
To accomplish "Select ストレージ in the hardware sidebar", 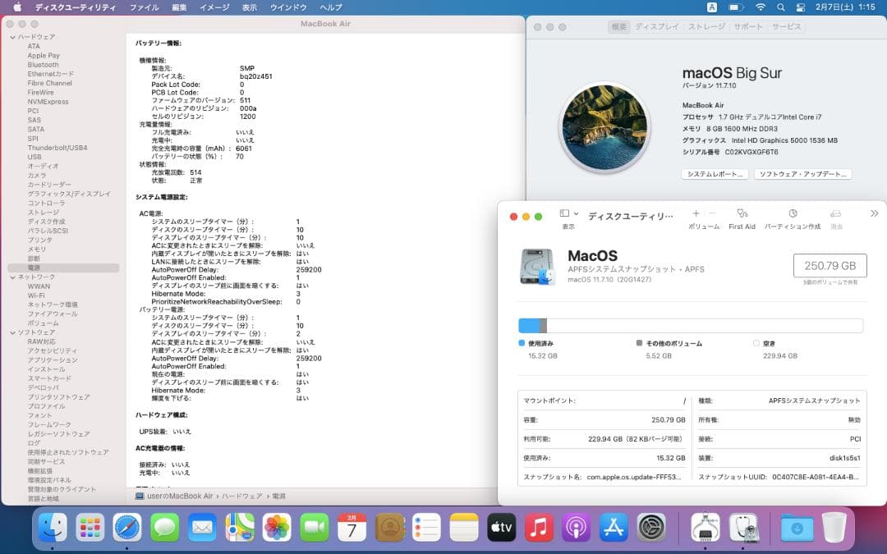I will pos(43,212).
